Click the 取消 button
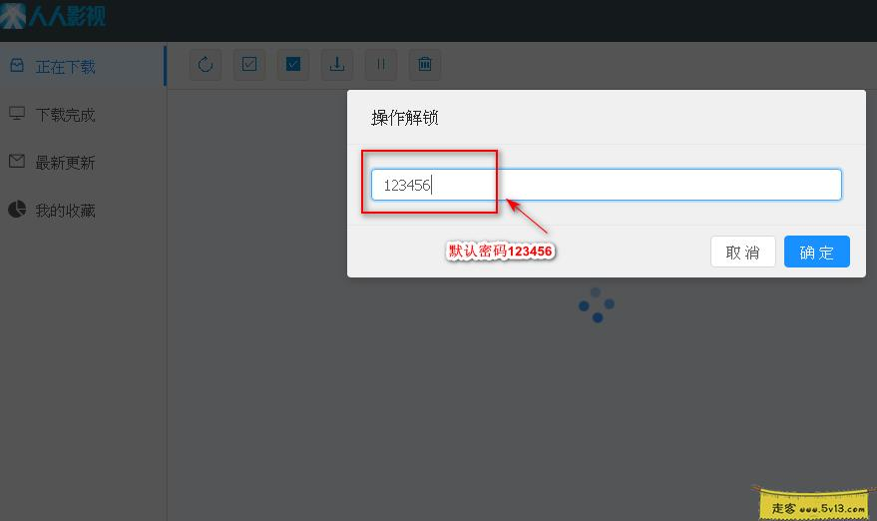The width and height of the screenshot is (877, 521). pyautogui.click(x=742, y=252)
